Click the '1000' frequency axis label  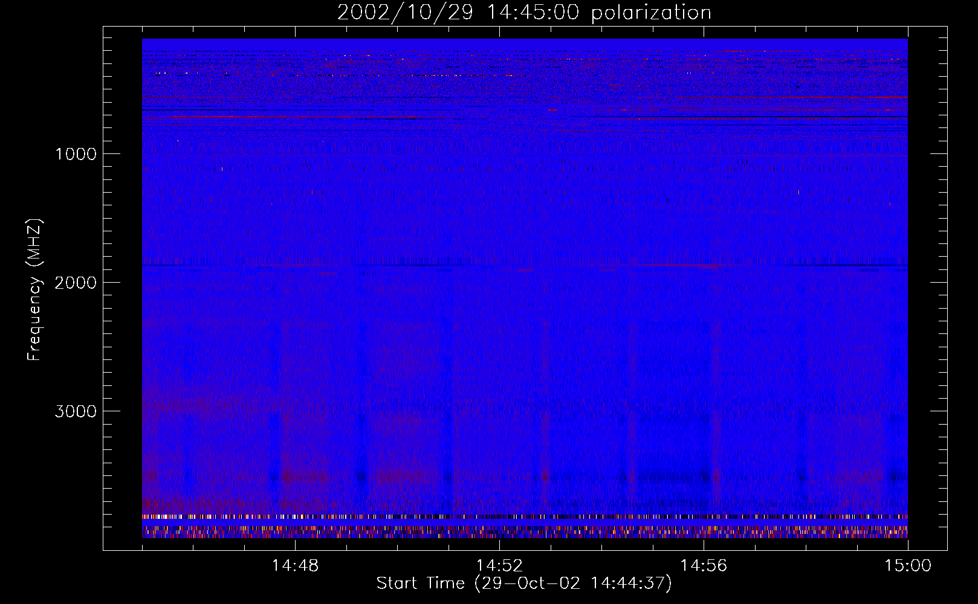click(x=76, y=154)
